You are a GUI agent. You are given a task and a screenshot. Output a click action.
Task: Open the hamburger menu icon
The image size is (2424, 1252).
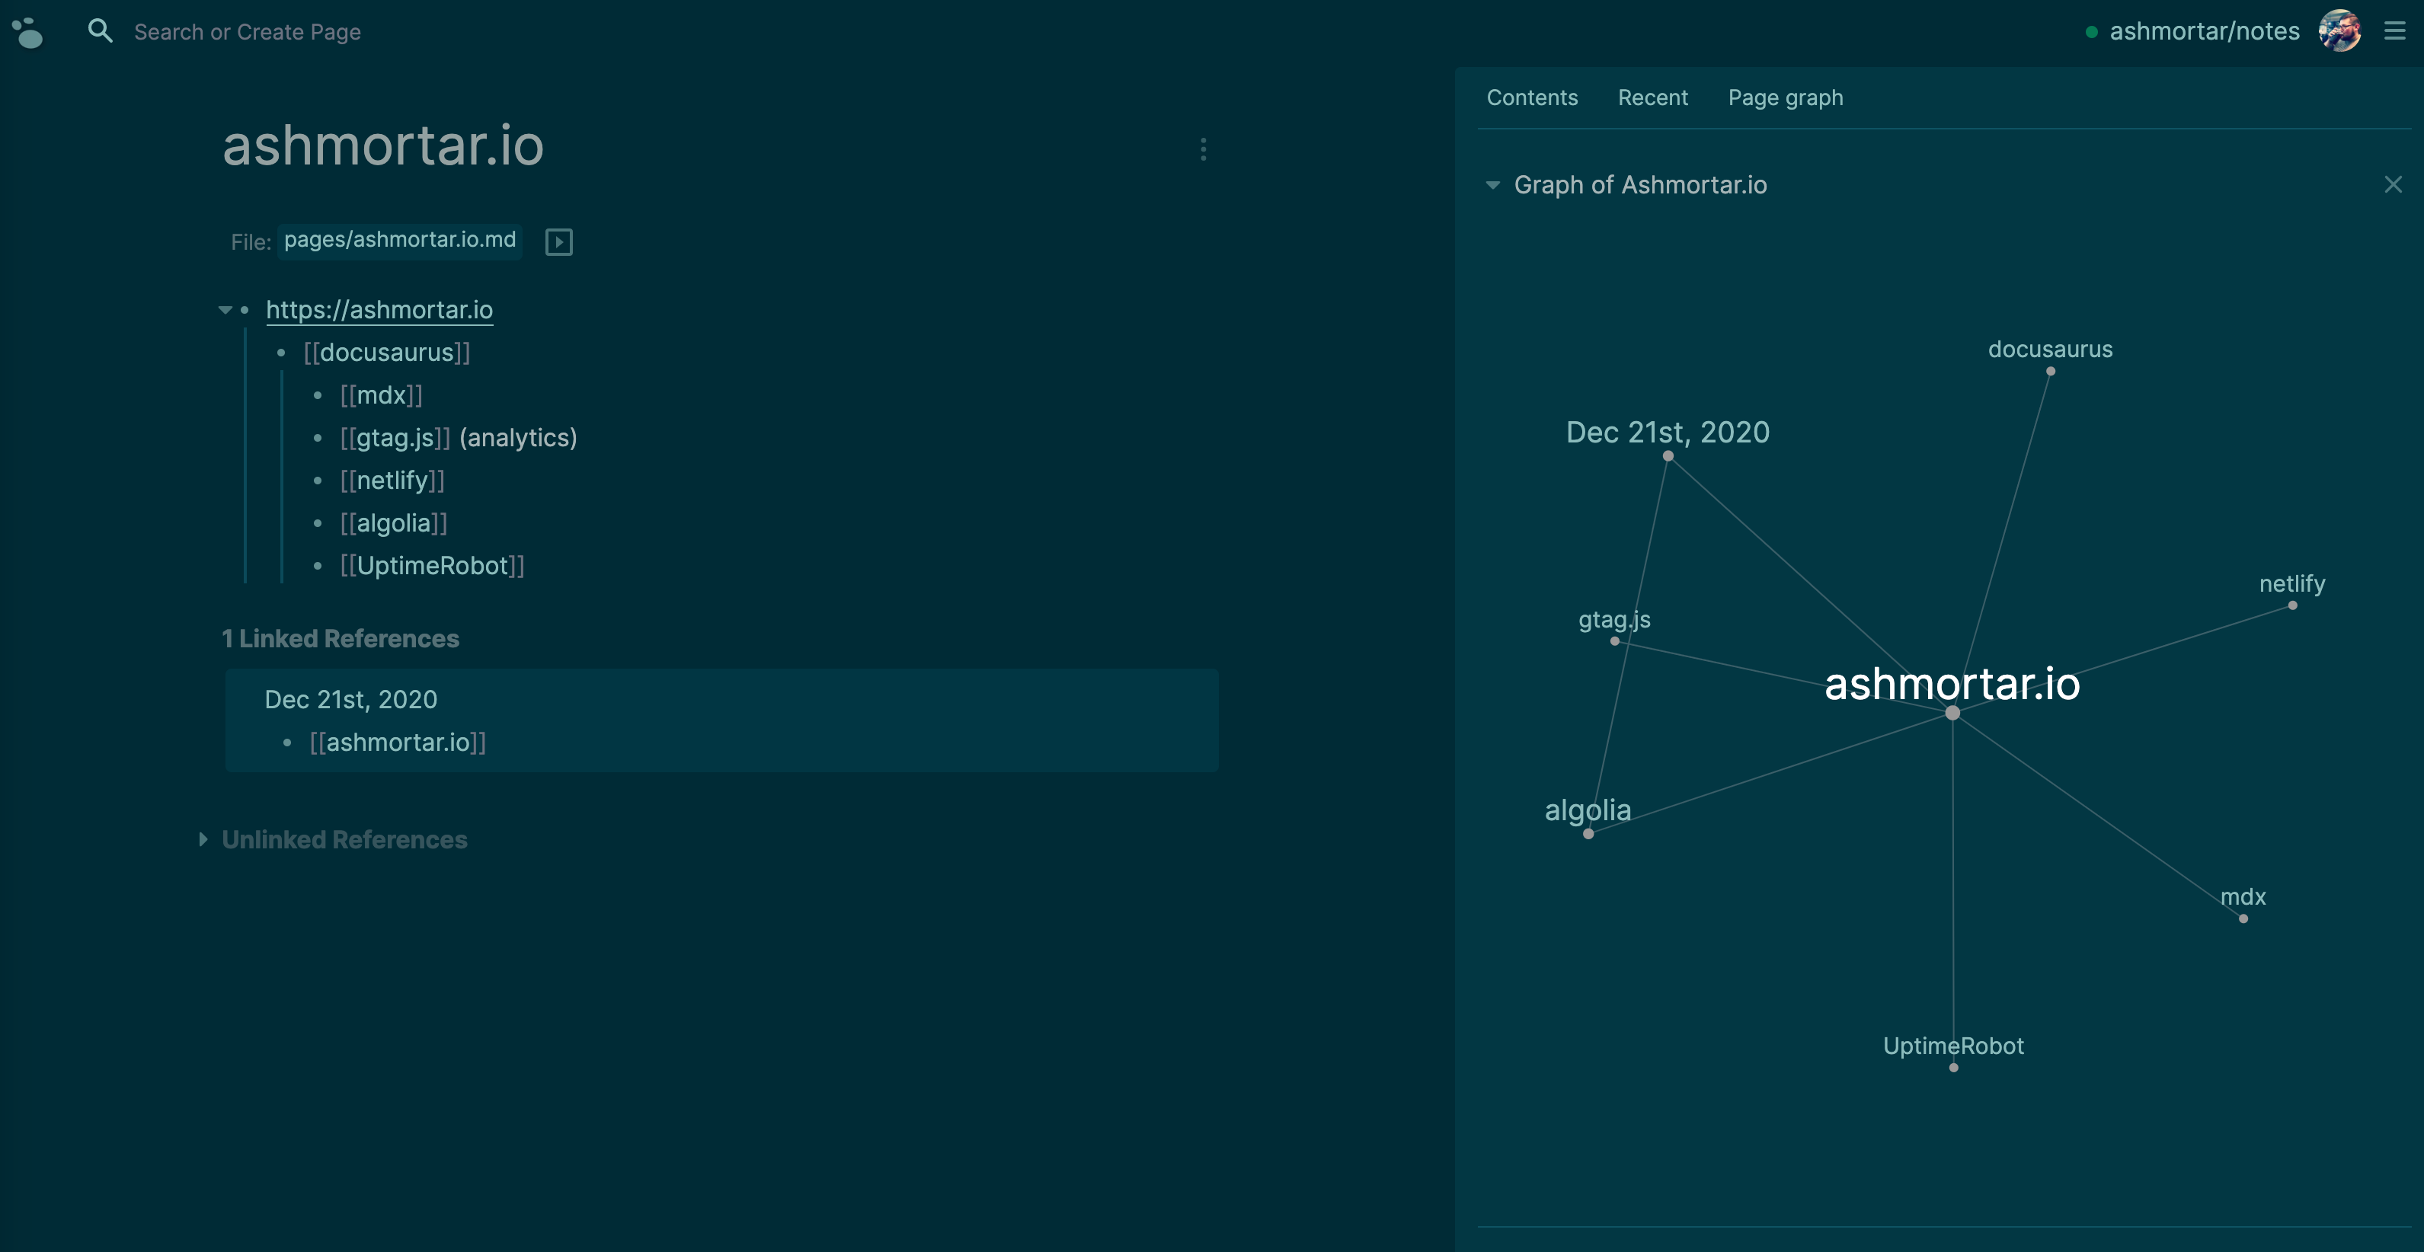pos(2395,31)
